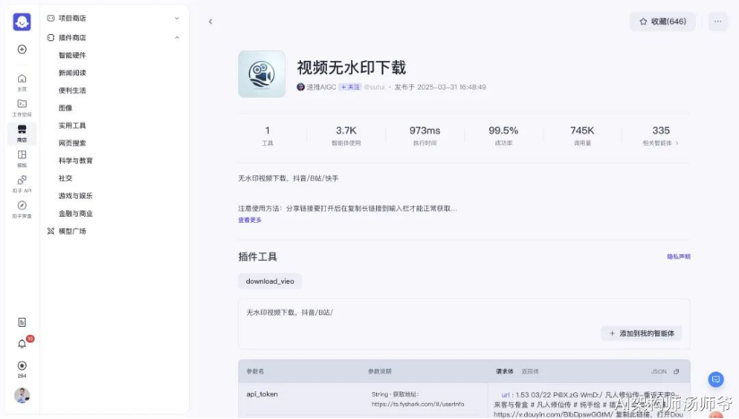The height and width of the screenshot is (419, 739).
Task: Click the 参数名 column header
Action: 255,372
